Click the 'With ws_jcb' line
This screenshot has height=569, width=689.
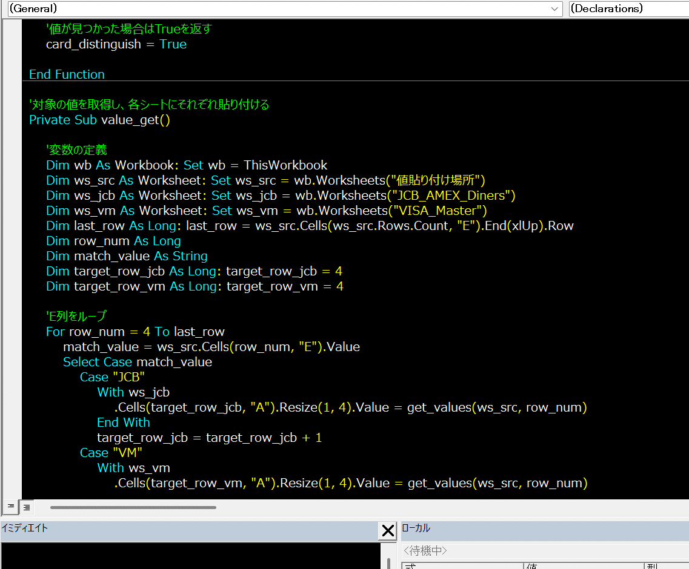(133, 392)
